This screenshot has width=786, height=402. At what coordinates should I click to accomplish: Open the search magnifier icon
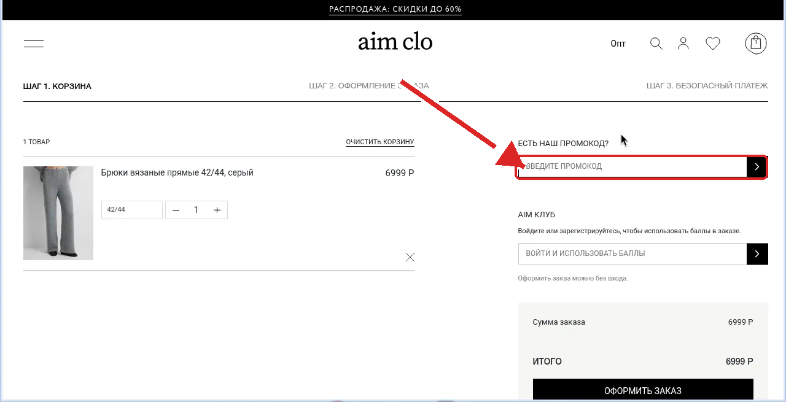(656, 44)
